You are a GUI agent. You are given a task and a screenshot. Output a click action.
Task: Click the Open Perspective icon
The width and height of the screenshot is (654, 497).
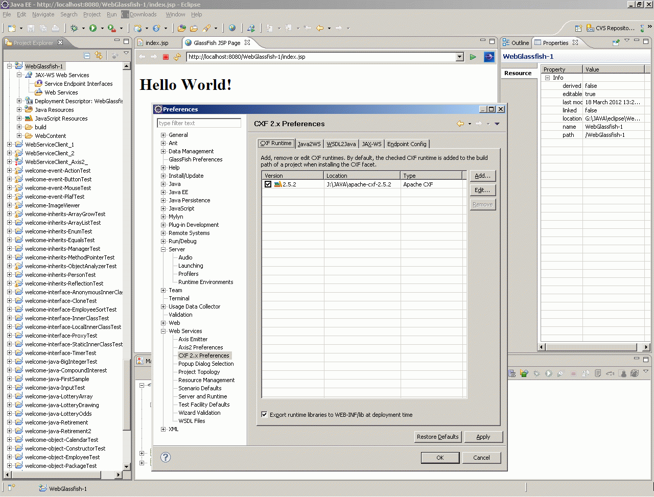click(578, 28)
